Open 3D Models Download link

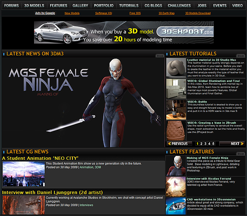pyautogui.click(x=198, y=13)
